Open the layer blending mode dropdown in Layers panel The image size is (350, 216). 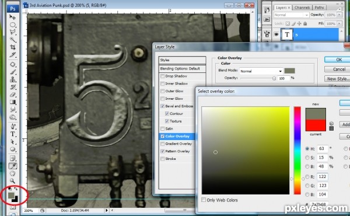coord(291,15)
